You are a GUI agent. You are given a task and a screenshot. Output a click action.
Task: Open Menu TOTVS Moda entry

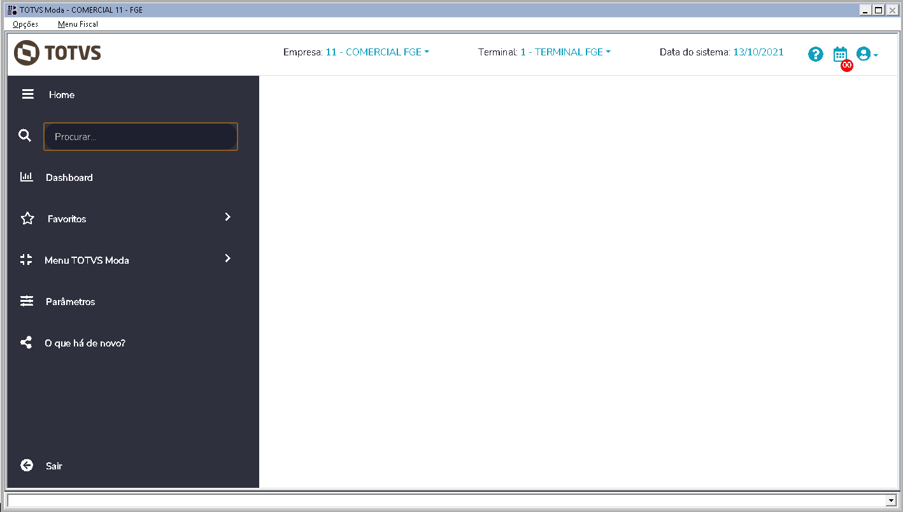[x=87, y=260]
